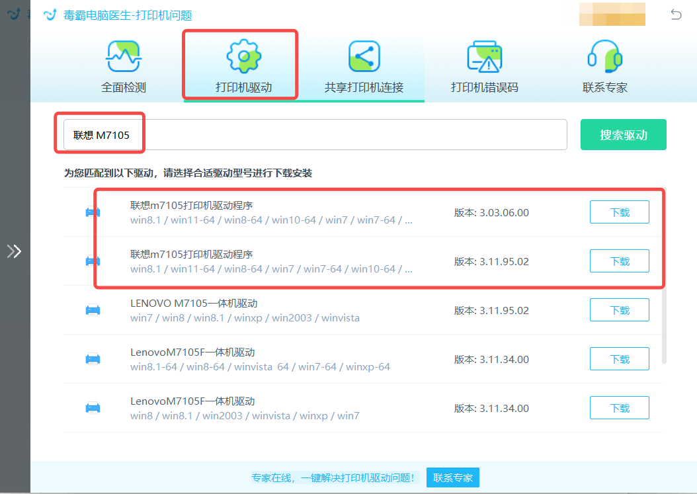Click the 版本: 3.03.06.00 version text
The height and width of the screenshot is (494, 697).
tap(491, 212)
